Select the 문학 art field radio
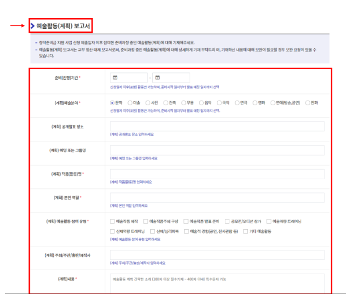The height and width of the screenshot is (294, 346). click(x=112, y=103)
